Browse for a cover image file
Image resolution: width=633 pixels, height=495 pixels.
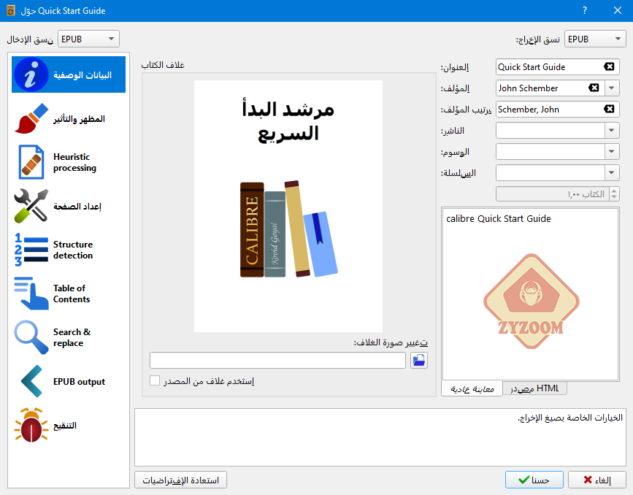tap(419, 360)
